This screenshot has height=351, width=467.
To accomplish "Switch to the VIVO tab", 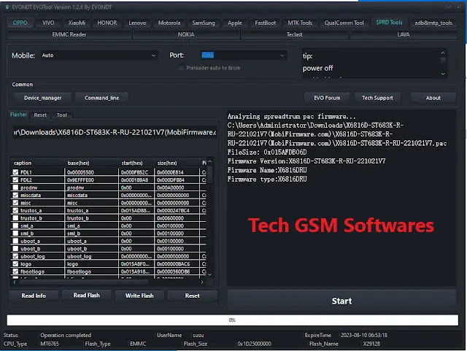I will [48, 23].
